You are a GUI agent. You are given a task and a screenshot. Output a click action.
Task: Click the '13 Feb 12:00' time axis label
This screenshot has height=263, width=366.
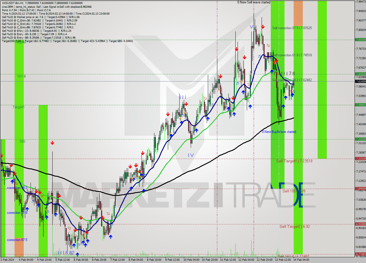coord(282,260)
